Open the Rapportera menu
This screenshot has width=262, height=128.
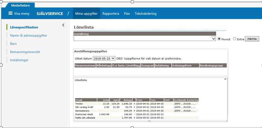111,13
